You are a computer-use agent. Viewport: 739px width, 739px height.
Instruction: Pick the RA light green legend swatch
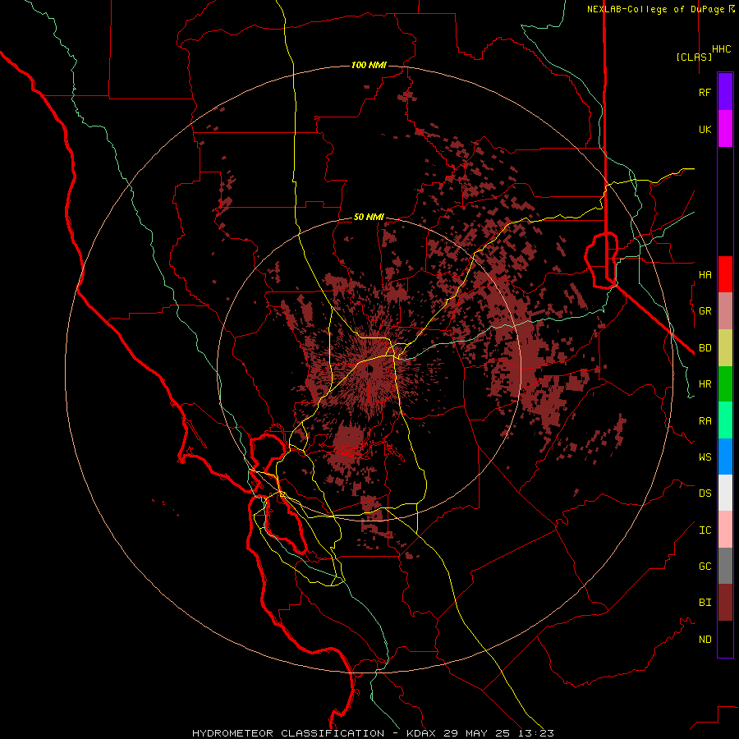point(725,420)
